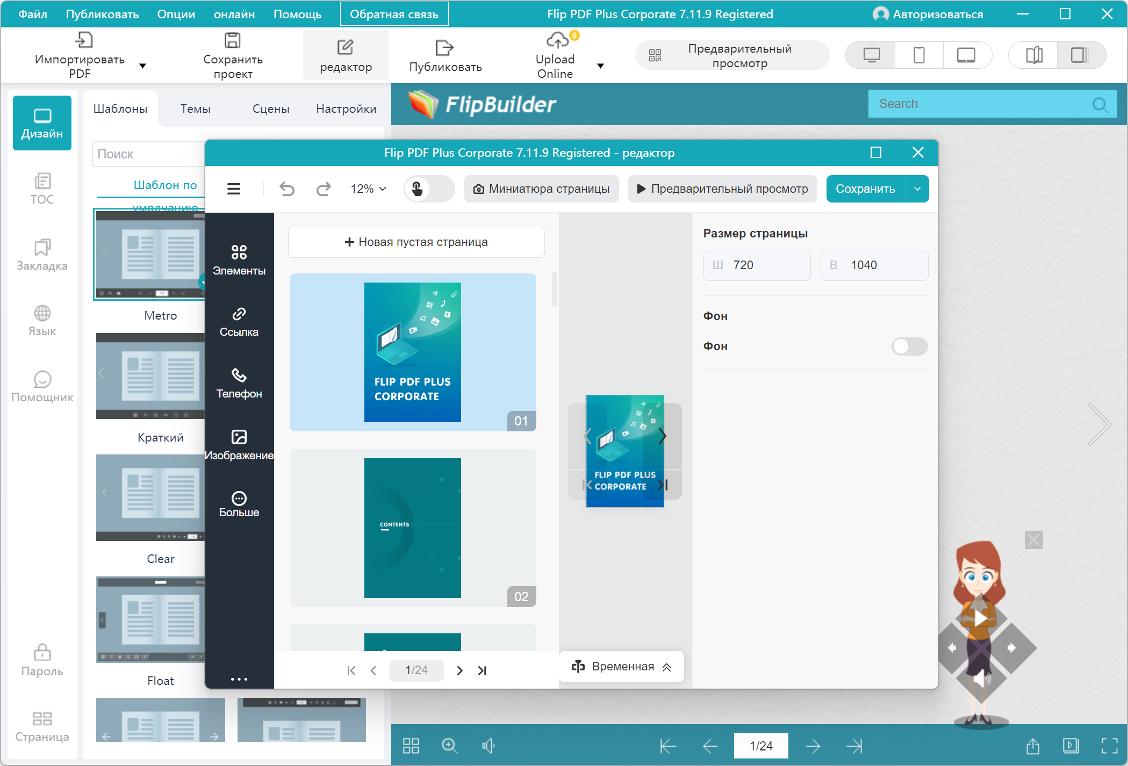Select the Telephone tool
Image resolution: width=1128 pixels, height=766 pixels.
(x=239, y=384)
